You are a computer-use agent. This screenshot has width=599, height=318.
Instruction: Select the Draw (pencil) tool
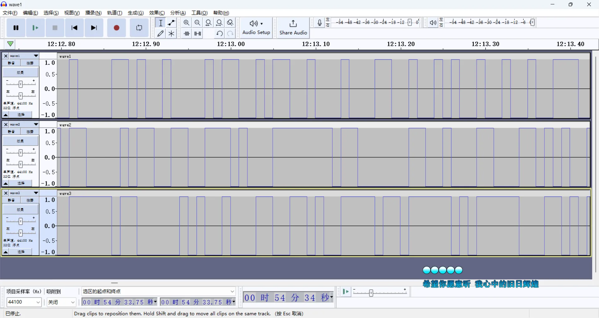[161, 33]
